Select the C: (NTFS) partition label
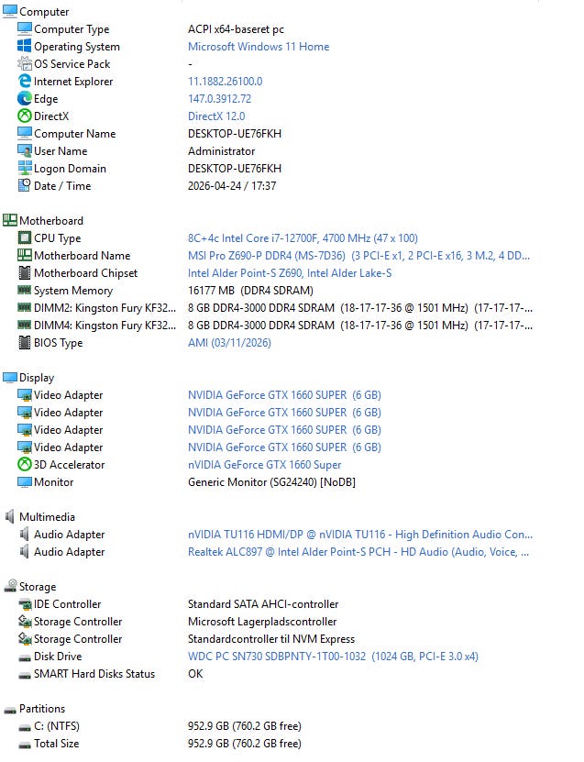584x762 pixels. tap(56, 726)
